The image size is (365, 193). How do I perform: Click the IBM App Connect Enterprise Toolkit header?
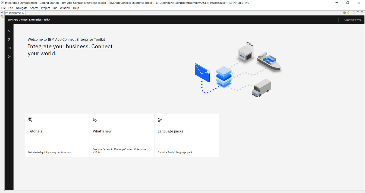tap(29, 20)
